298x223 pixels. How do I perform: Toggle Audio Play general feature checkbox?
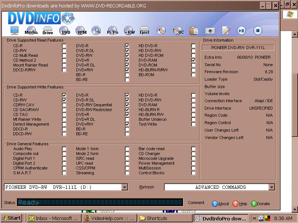point(64,149)
